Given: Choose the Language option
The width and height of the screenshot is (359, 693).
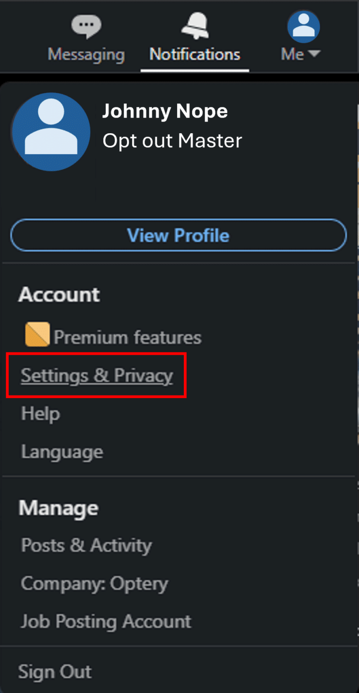Looking at the screenshot, I should 62,452.
